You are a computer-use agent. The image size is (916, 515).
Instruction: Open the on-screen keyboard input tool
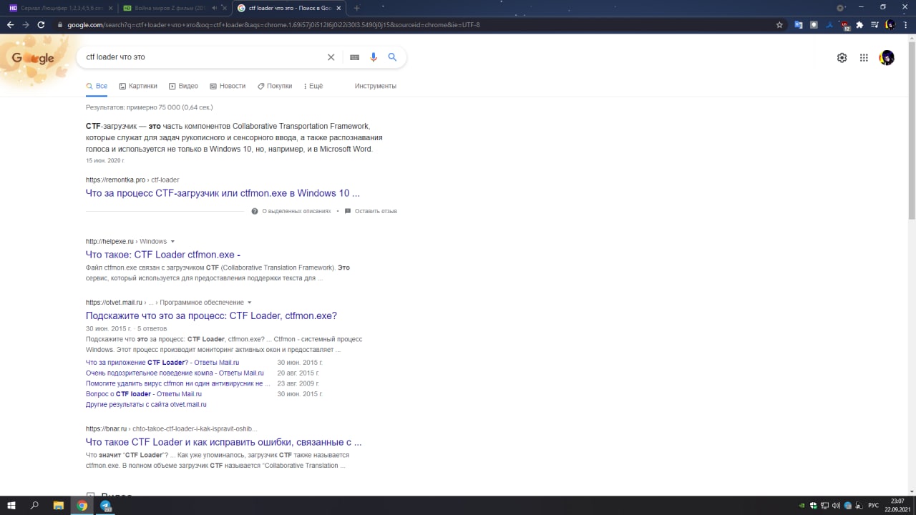(x=354, y=57)
